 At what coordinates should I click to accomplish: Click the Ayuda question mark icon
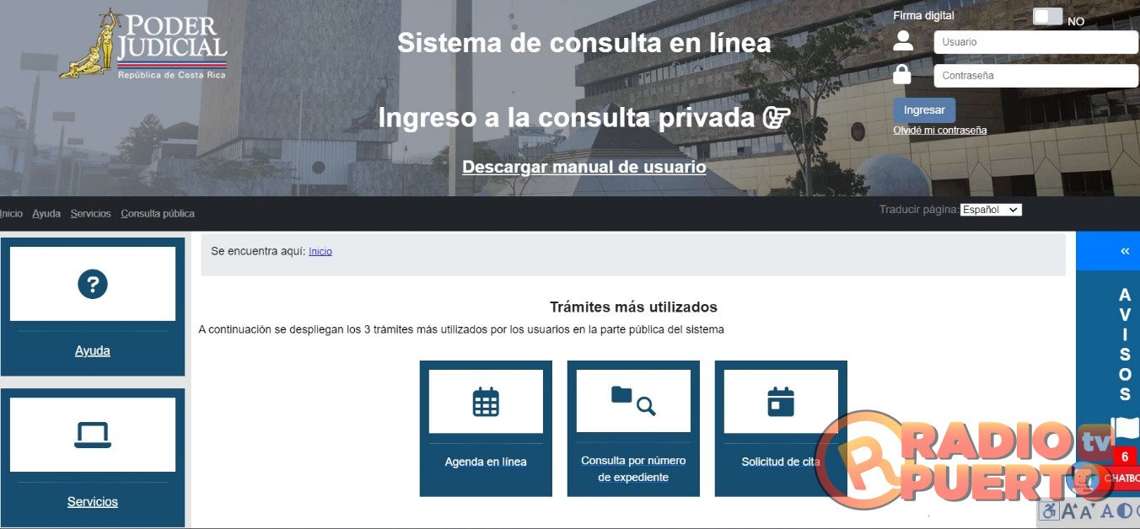pyautogui.click(x=93, y=285)
